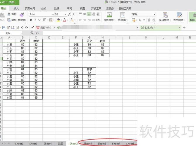This screenshot has width=196, height=146.
Task: Increase the indent level
Action: [98, 14]
